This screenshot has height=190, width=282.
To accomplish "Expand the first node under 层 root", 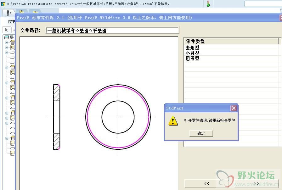I will point(7,42).
